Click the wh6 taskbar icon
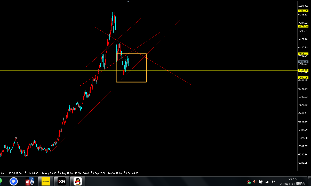The image size is (311, 186). (x=29, y=181)
